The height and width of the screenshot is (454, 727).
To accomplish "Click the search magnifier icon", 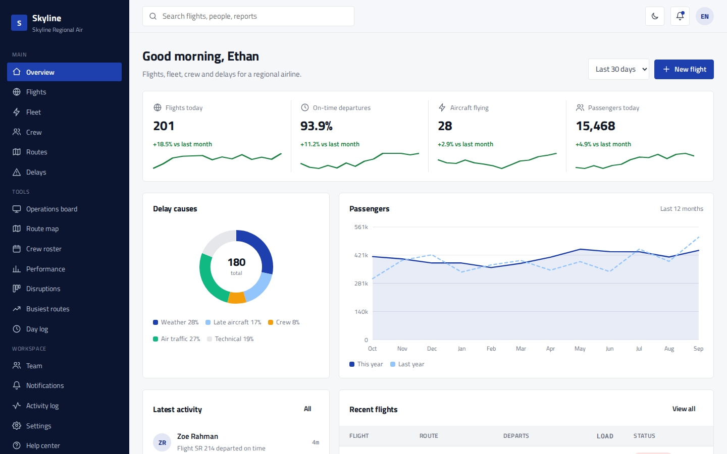I will [x=153, y=16].
